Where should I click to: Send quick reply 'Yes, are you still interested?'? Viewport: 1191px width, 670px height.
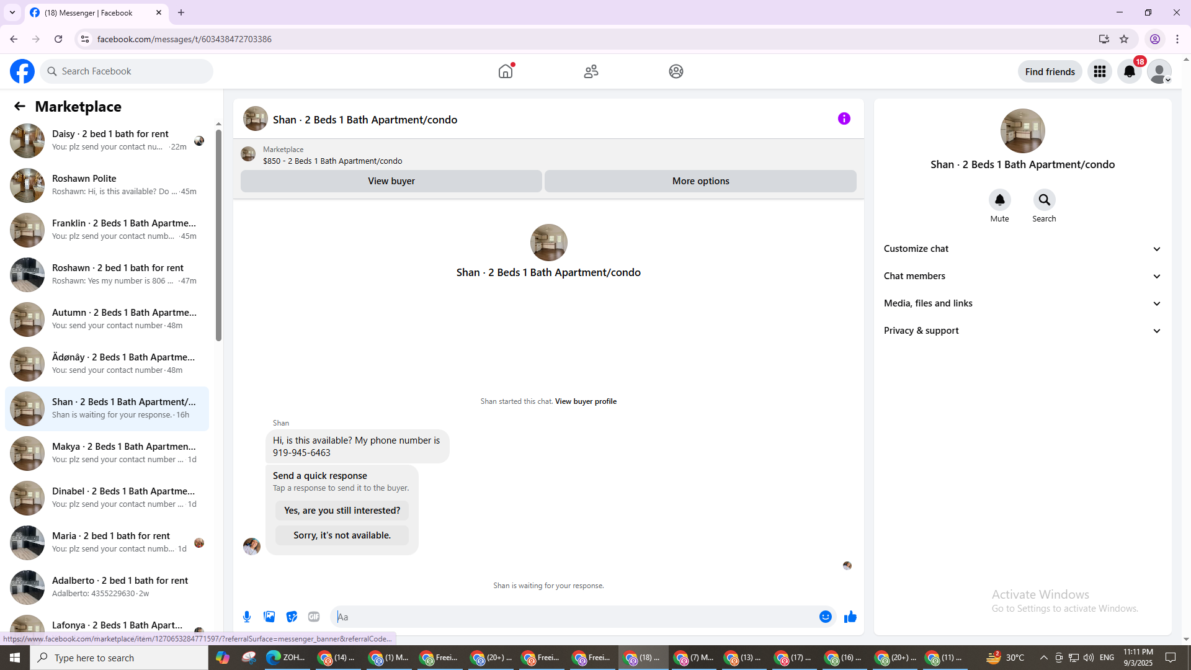point(342,511)
